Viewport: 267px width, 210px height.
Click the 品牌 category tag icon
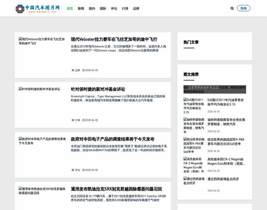tap(73, 70)
